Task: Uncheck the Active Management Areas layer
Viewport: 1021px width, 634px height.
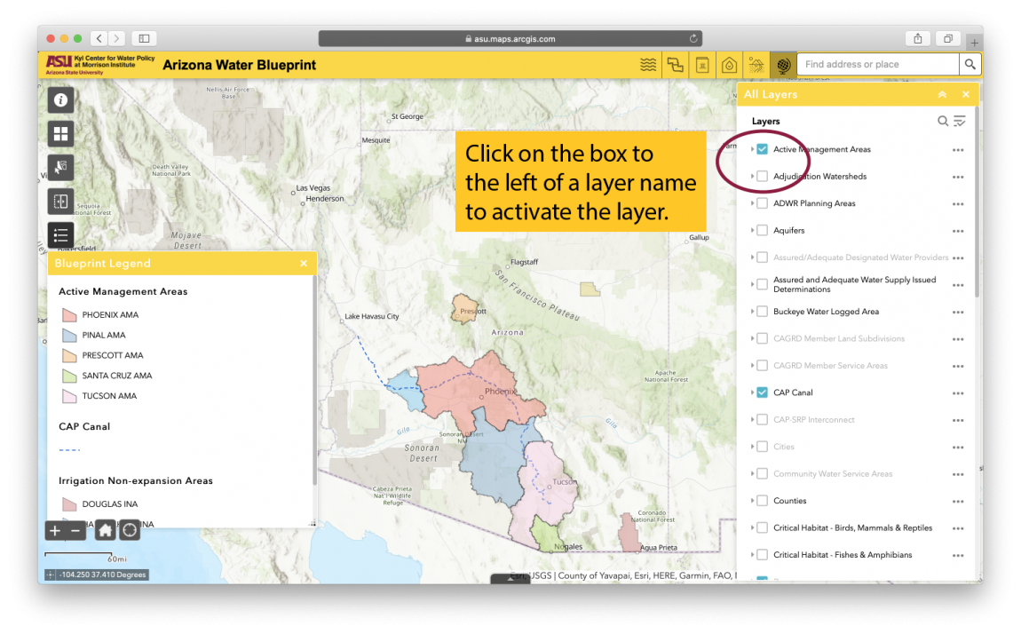Action: click(762, 149)
